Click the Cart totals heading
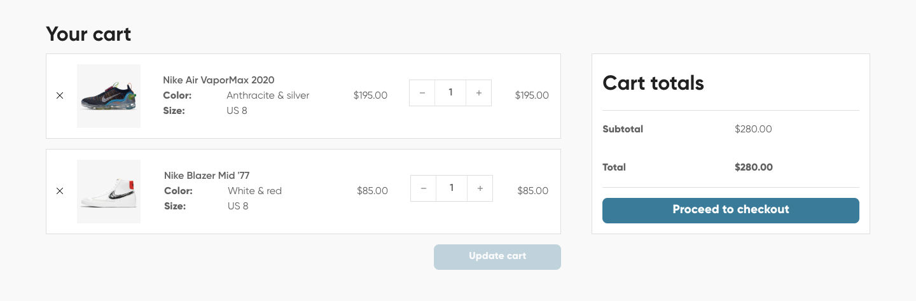The image size is (916, 301). [653, 83]
